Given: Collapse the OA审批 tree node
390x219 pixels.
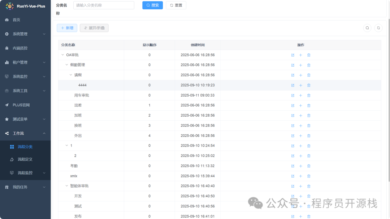Looking at the screenshot, I should (x=63, y=55).
